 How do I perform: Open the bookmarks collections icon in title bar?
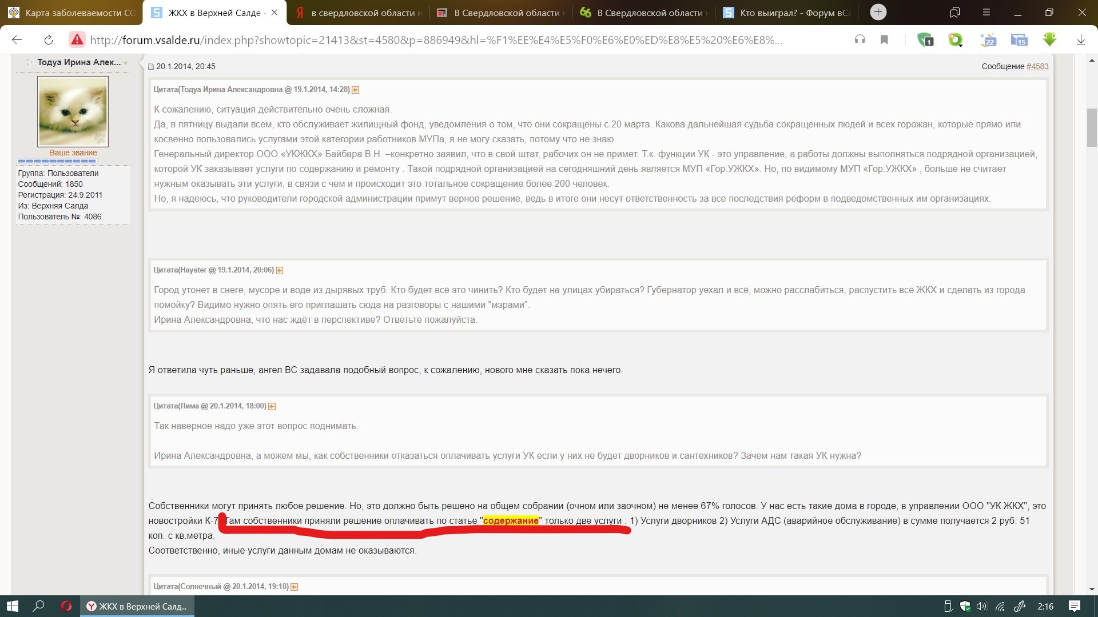954,13
